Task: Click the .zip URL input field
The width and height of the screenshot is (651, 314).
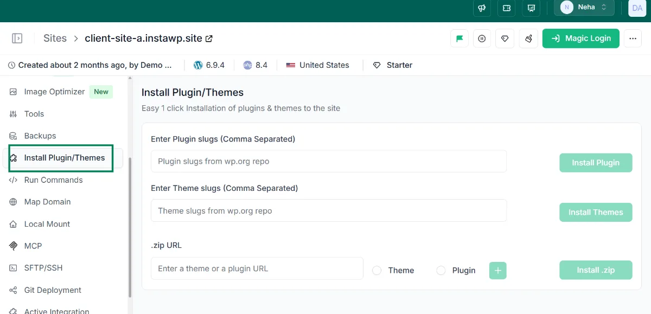Action: 257,268
